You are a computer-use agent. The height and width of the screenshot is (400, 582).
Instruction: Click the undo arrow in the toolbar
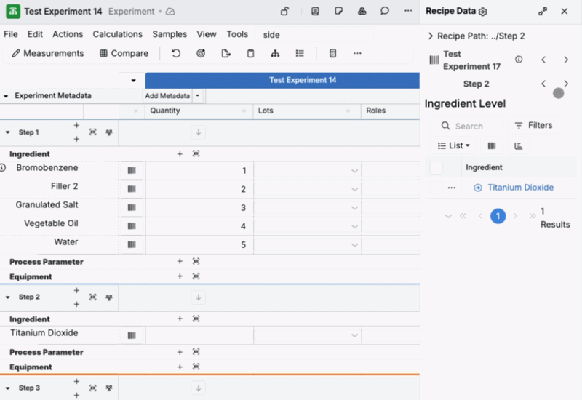(176, 53)
